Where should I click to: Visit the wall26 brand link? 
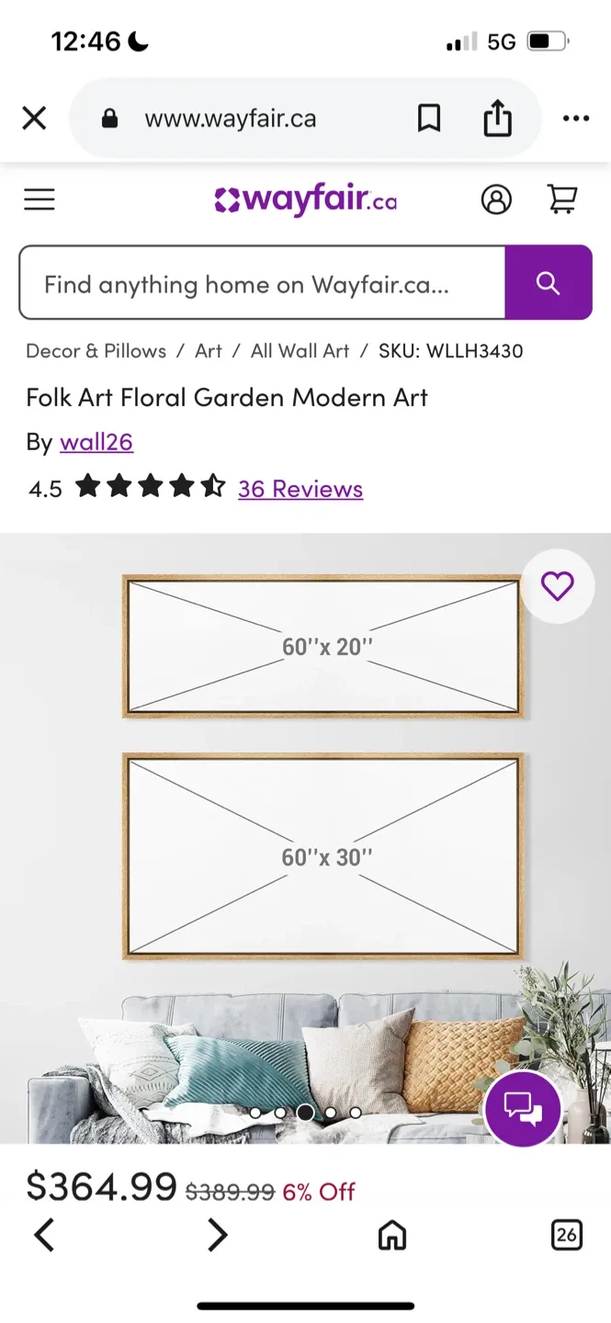[x=96, y=442]
